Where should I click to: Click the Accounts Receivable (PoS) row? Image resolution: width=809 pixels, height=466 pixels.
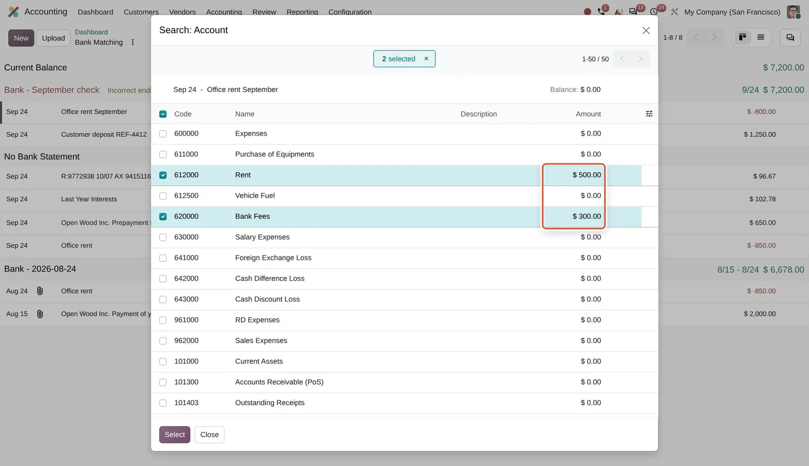404,382
